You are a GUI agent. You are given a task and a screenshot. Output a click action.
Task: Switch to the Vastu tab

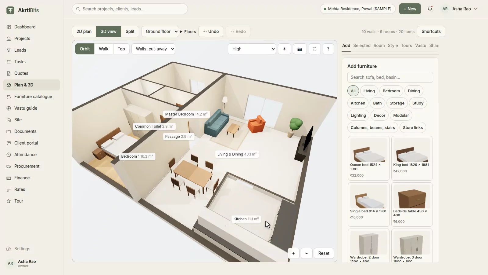(421, 46)
